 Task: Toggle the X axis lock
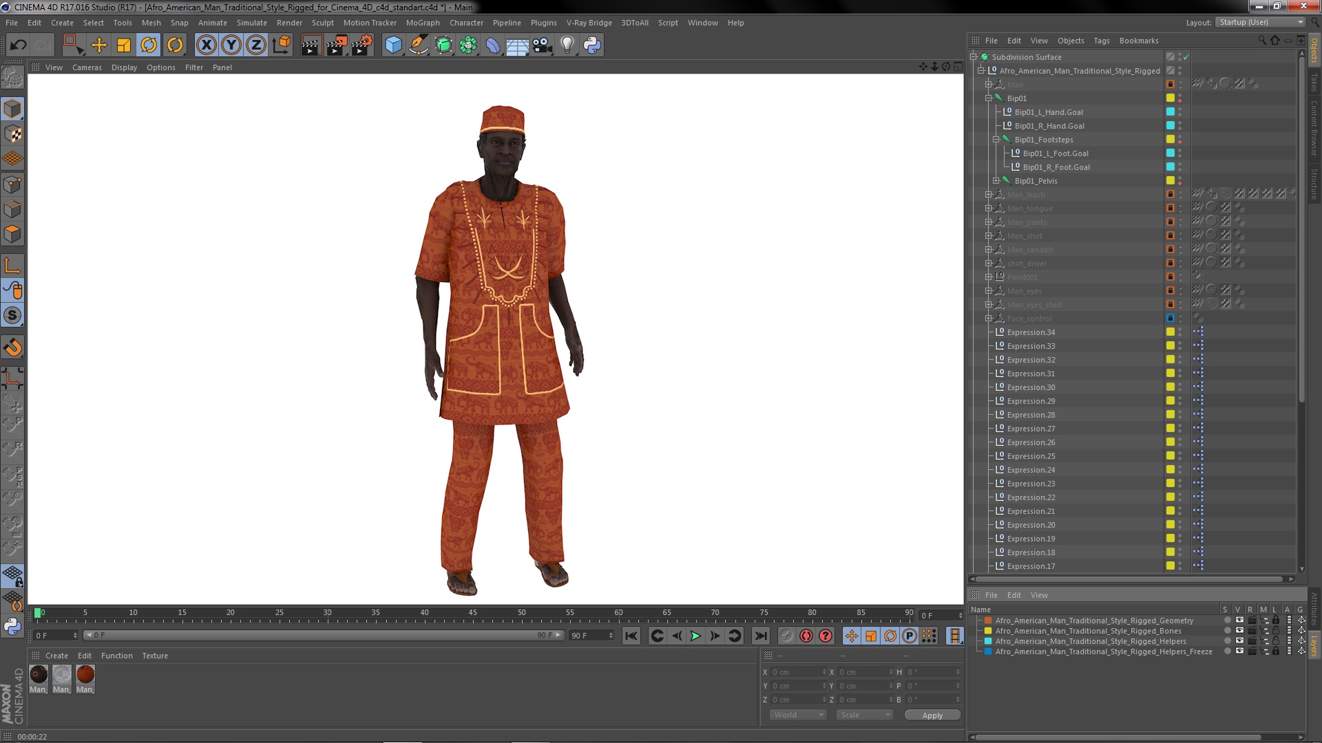point(206,45)
